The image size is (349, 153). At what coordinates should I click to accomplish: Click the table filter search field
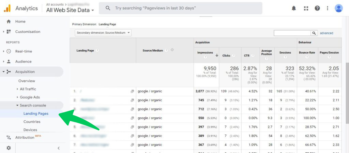[x=292, y=33]
